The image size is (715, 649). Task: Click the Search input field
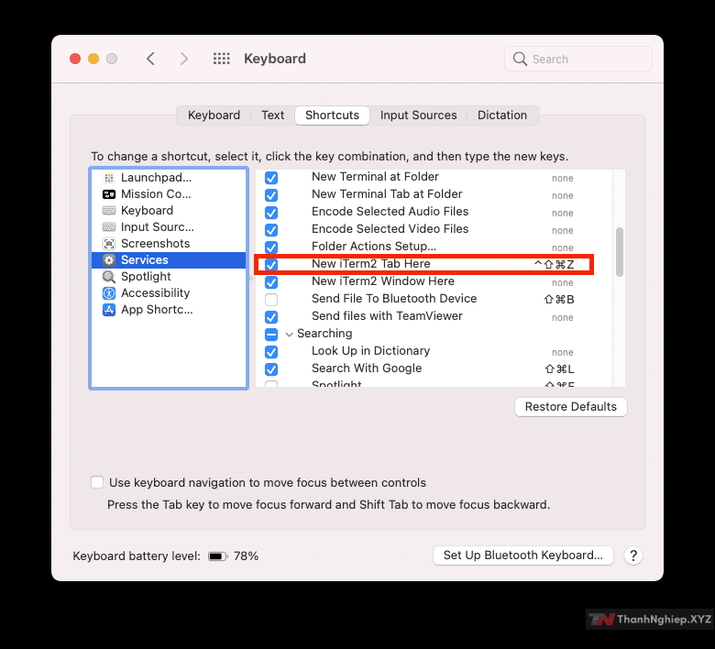coord(578,59)
